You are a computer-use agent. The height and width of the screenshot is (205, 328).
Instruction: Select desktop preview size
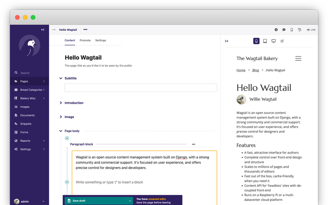[x=273, y=41]
